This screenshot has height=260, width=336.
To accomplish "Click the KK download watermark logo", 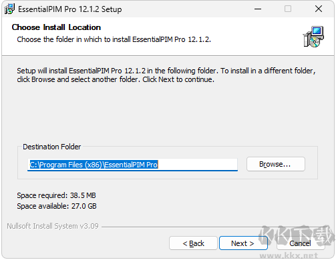I will (x=297, y=236).
